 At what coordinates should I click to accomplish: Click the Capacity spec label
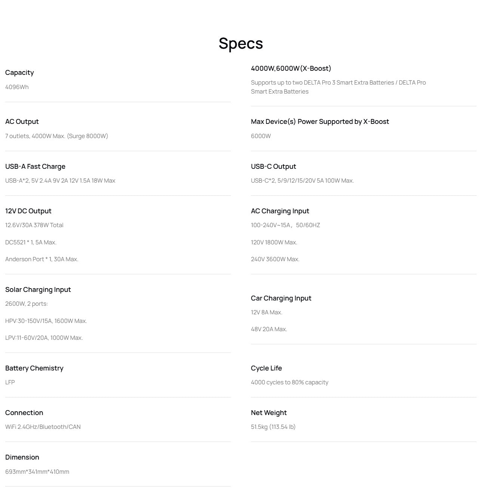(19, 73)
